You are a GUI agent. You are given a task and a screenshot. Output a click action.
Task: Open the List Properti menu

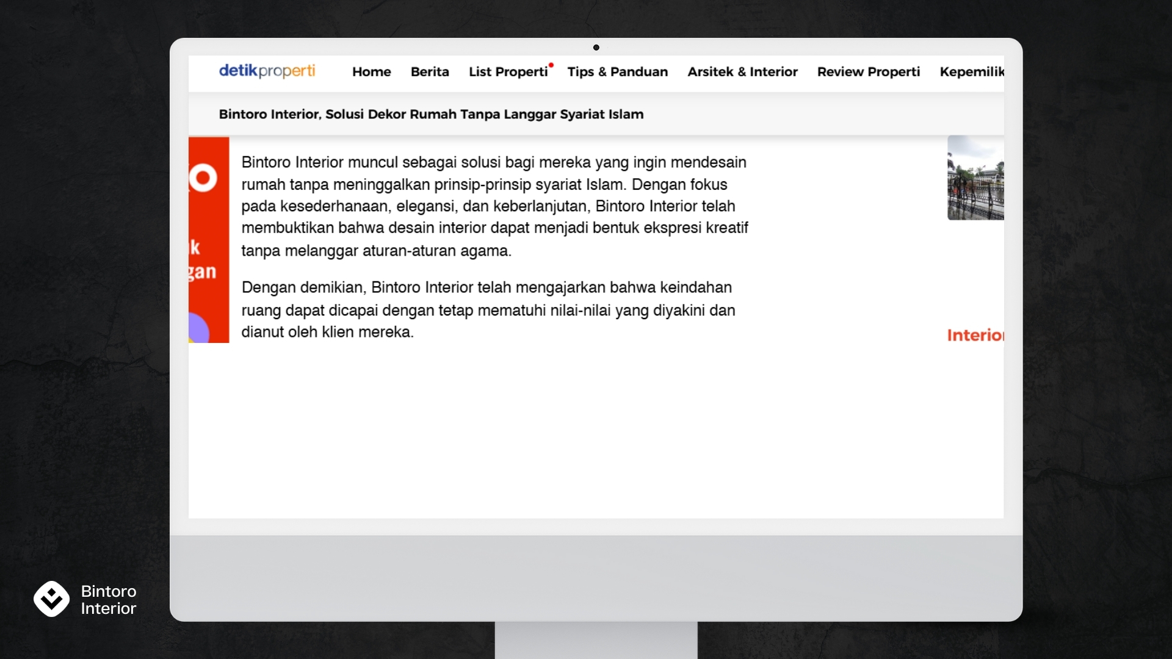coord(508,72)
